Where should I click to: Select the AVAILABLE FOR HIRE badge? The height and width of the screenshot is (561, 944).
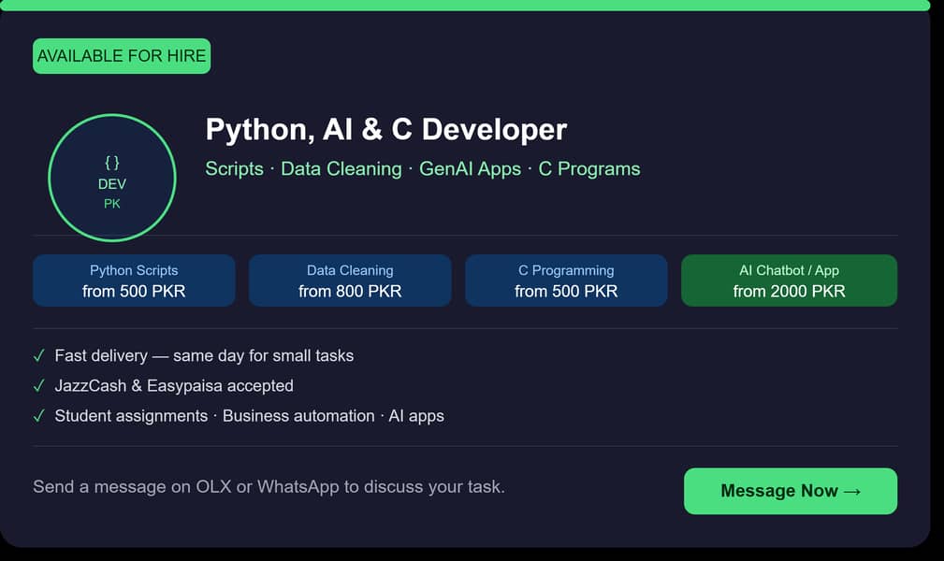(x=122, y=56)
